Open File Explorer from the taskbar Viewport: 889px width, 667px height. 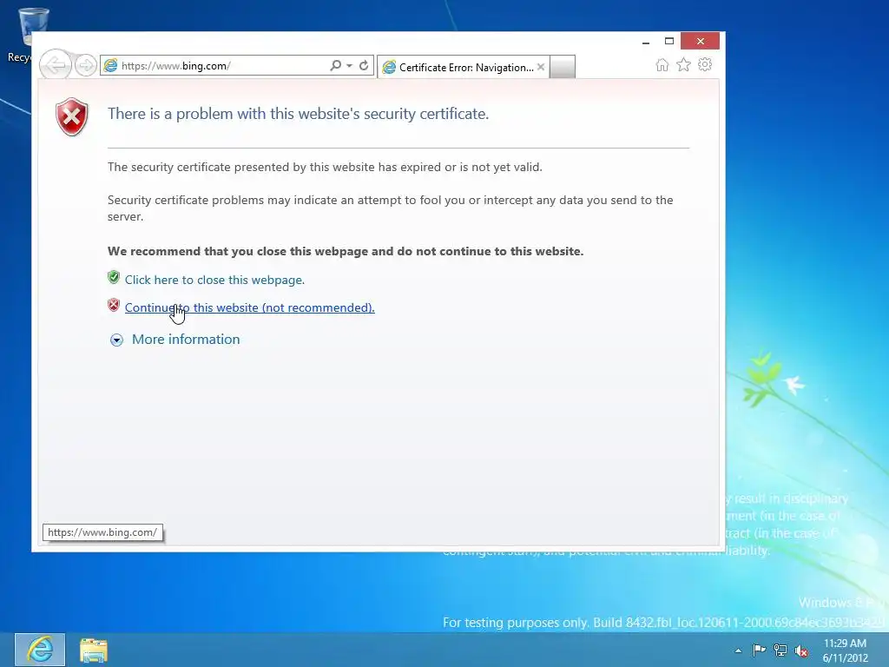click(94, 650)
